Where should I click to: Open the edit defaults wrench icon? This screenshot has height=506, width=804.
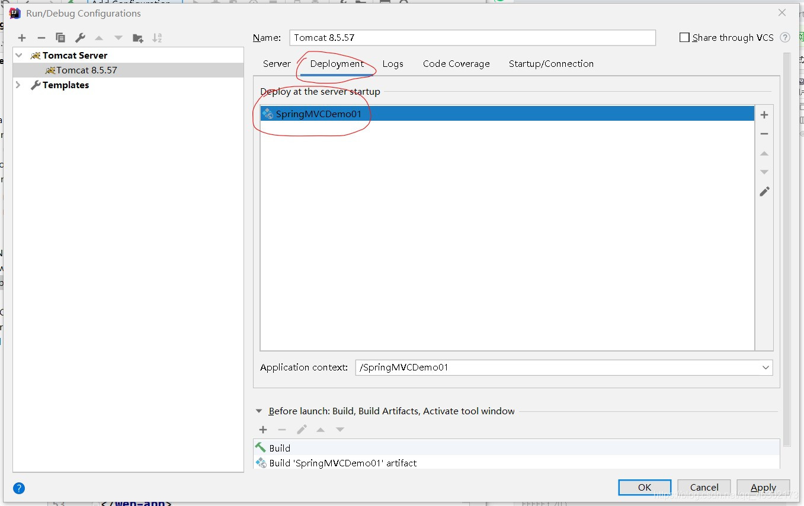click(80, 38)
